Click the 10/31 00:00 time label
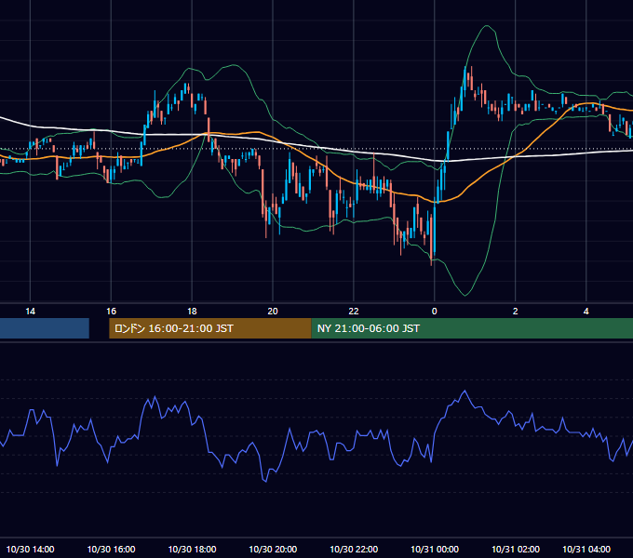 435,549
